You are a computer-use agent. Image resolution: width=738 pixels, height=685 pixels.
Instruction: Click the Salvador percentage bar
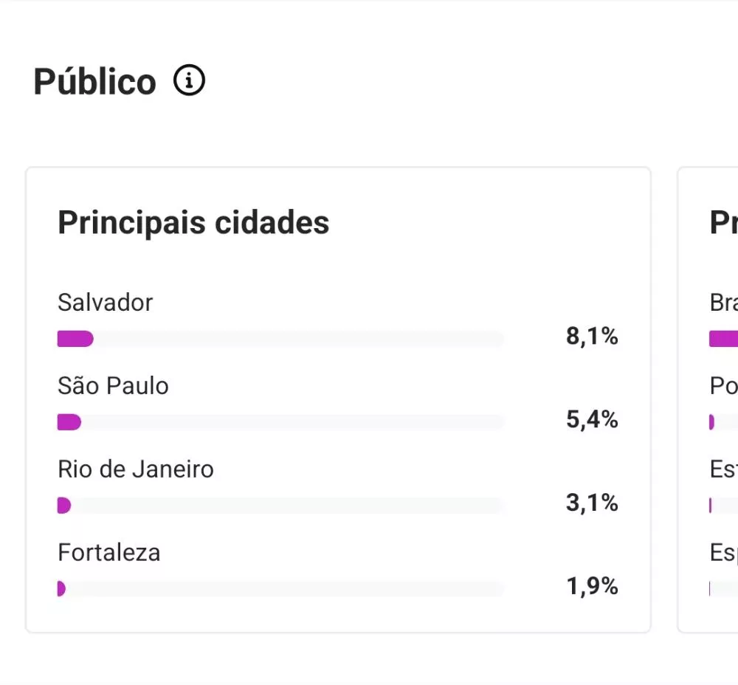280,339
